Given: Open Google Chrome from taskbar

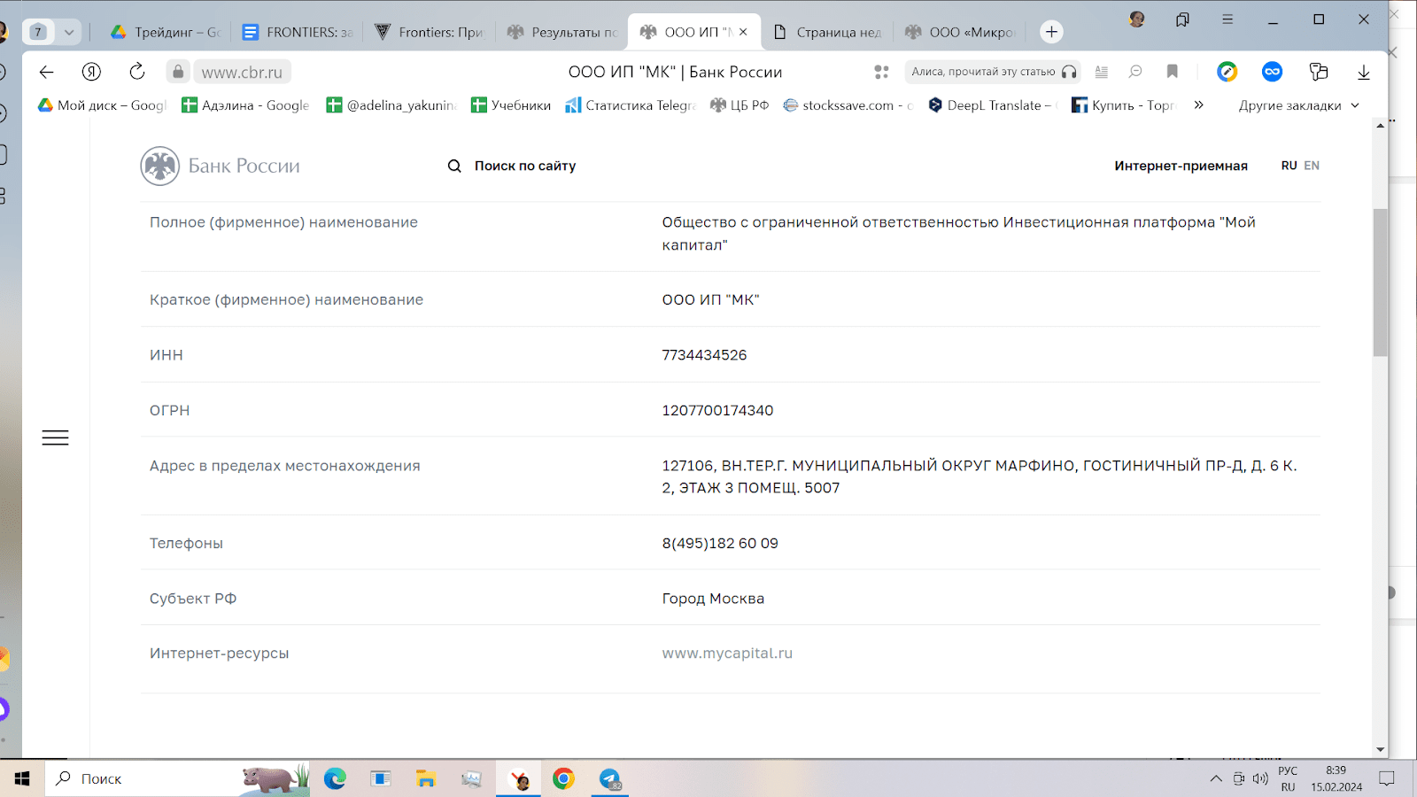Looking at the screenshot, I should tap(563, 778).
